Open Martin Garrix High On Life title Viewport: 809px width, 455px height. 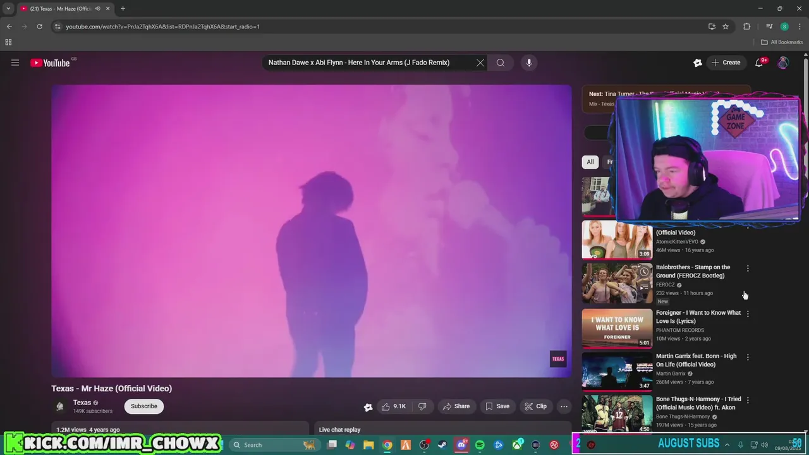[696, 360]
